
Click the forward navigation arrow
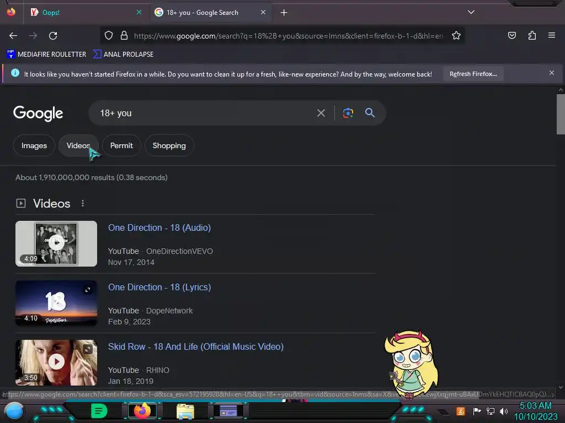(33, 36)
